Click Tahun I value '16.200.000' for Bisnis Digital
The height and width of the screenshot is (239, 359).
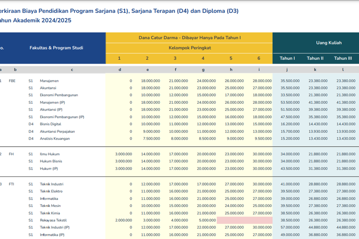click(x=290, y=124)
